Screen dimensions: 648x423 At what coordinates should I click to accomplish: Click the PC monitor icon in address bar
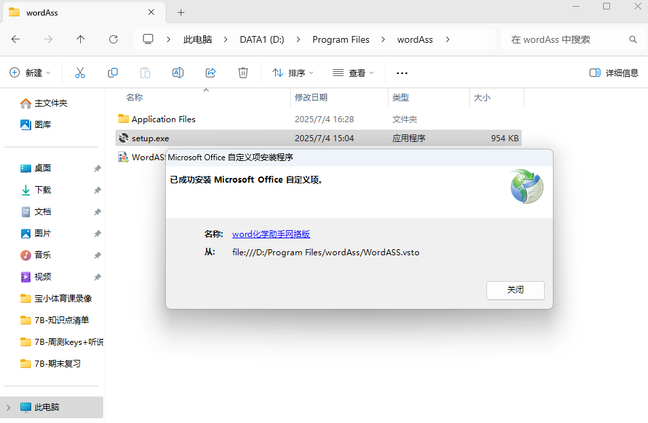point(148,39)
